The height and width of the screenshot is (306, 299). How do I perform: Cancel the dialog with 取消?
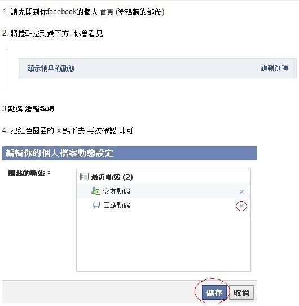click(241, 292)
